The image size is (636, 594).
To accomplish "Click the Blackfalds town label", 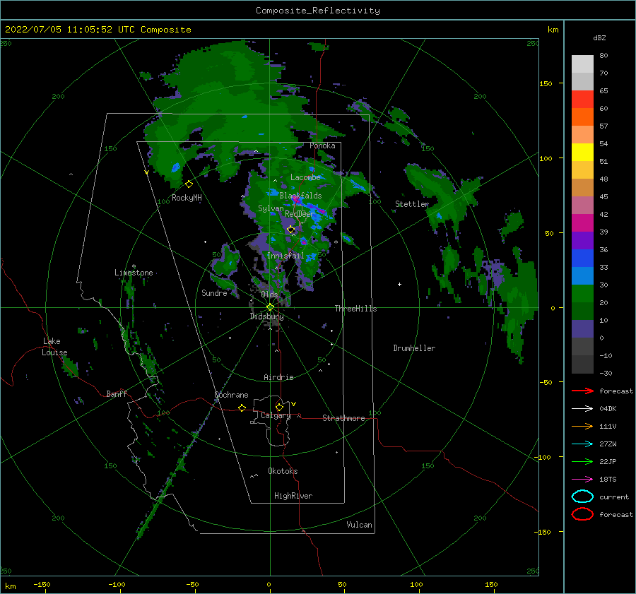I will pyautogui.click(x=300, y=196).
